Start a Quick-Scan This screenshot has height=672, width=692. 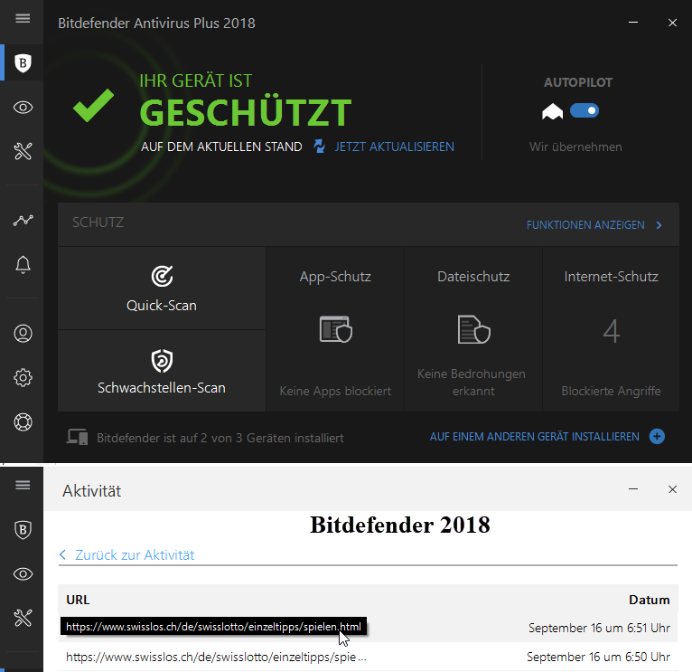(162, 289)
